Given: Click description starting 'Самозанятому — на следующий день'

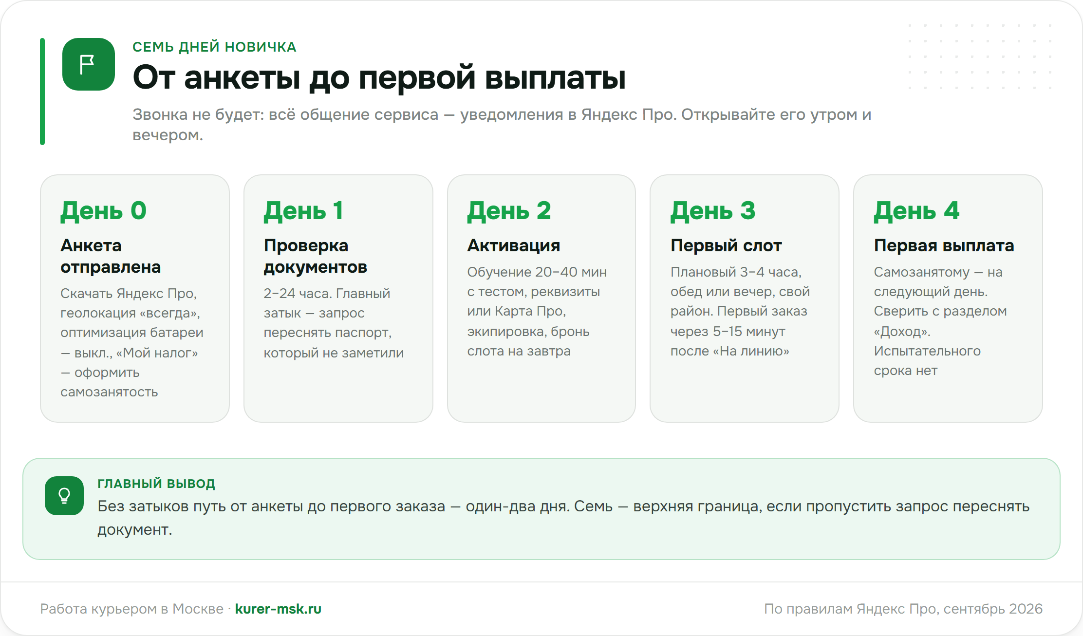Looking at the screenshot, I should coord(940,321).
